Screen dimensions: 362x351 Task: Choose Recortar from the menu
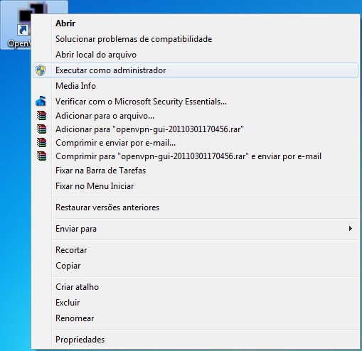(196, 250)
